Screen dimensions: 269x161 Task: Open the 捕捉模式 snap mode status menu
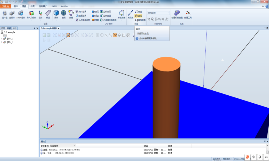[x=228, y=159]
